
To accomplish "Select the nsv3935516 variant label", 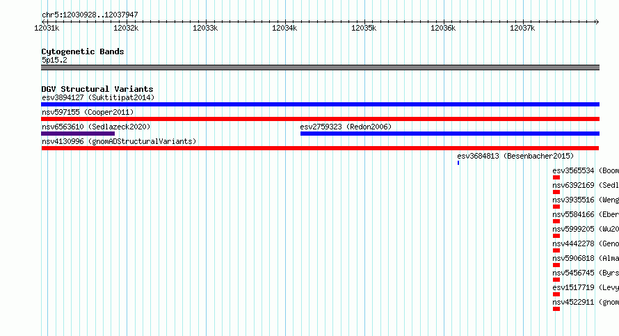I will coord(586,200).
